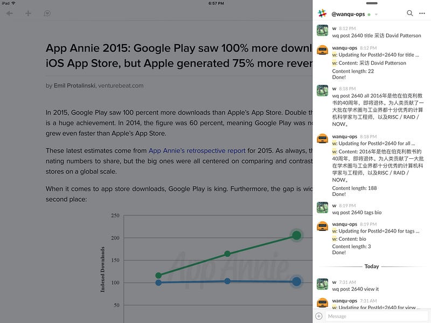
Task: Open the three-dot more options menu
Action: pos(422,13)
